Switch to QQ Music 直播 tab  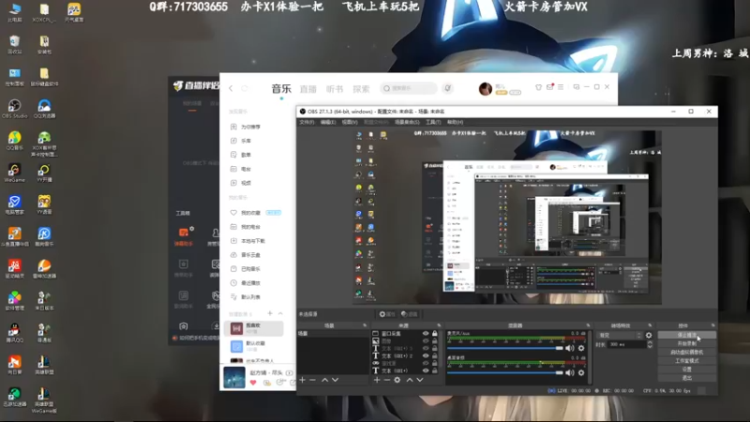308,89
